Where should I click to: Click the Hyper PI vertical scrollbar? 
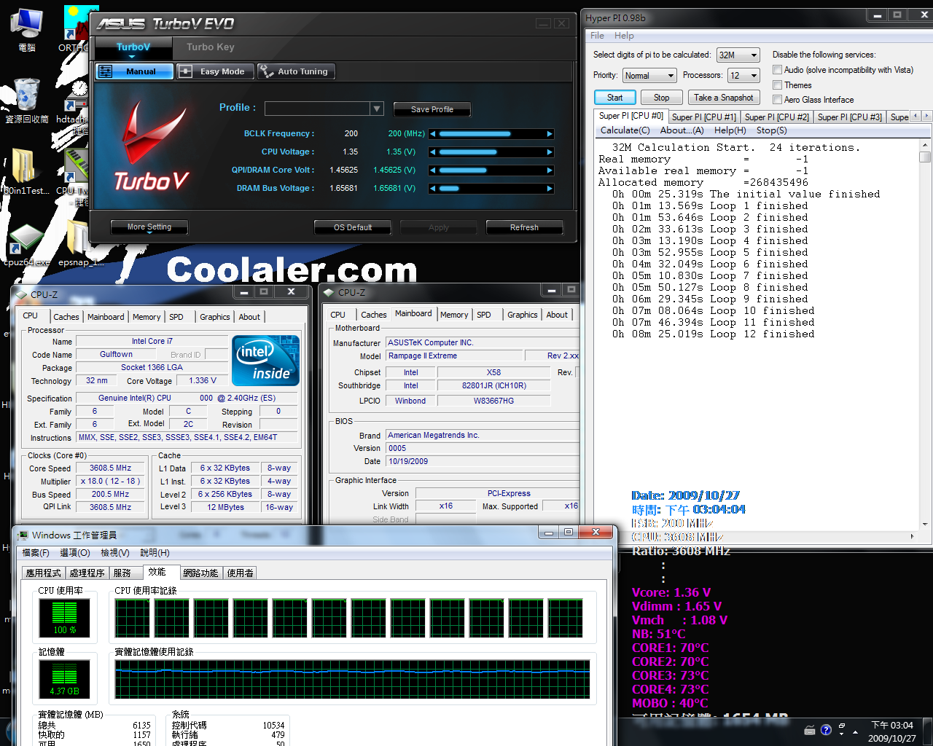(925, 334)
